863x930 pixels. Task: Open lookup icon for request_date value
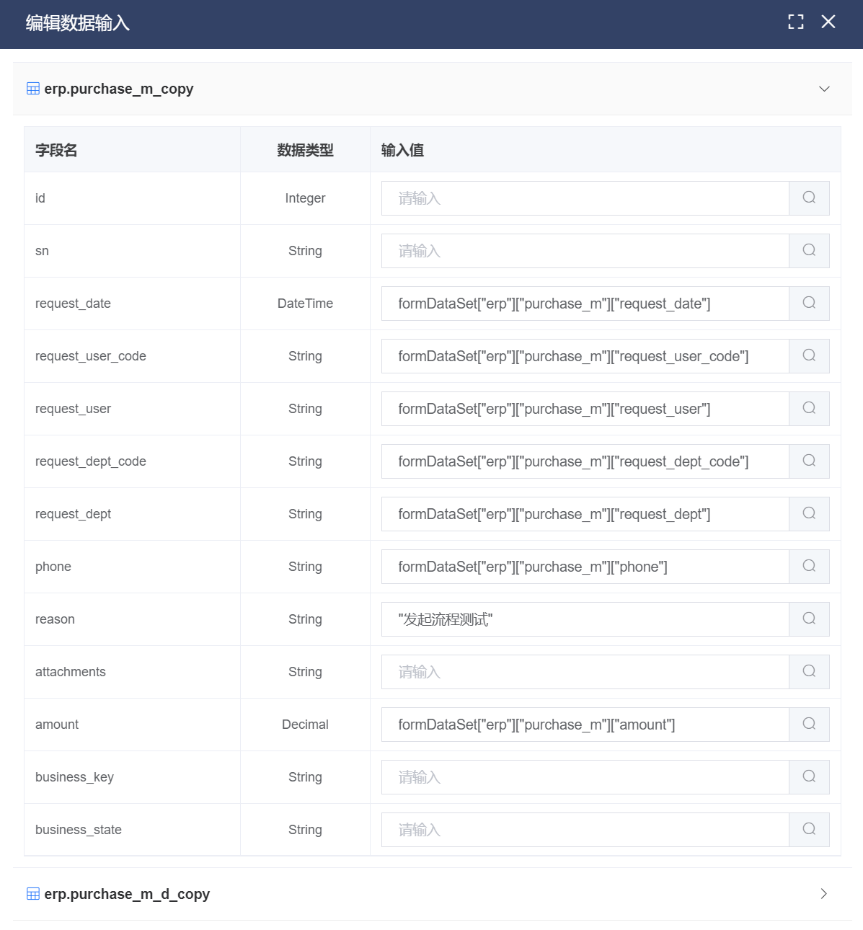pyautogui.click(x=809, y=304)
